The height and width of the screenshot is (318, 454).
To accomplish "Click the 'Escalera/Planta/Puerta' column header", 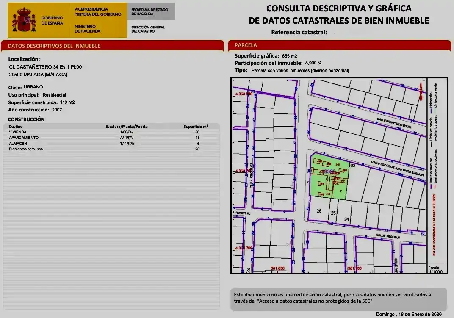I will point(127,127).
